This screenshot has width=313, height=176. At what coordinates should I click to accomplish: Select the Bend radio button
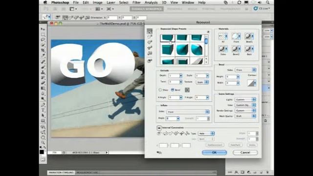click(173, 90)
